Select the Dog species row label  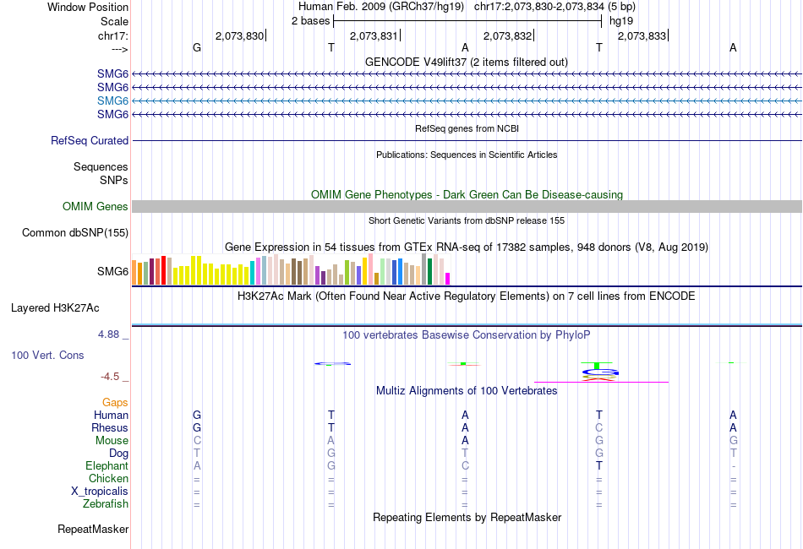coord(118,454)
